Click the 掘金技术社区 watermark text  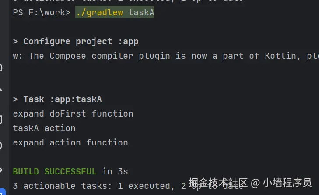pos(218,182)
